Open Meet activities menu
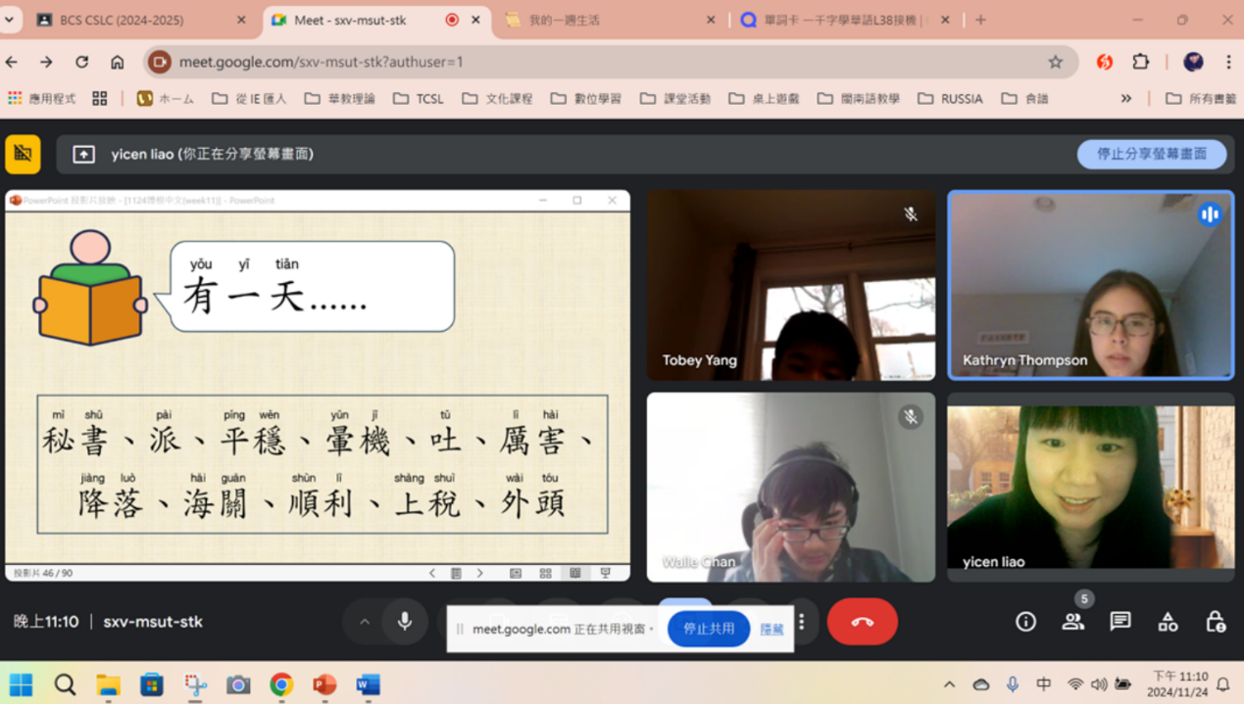1244x704 pixels. click(x=1167, y=621)
